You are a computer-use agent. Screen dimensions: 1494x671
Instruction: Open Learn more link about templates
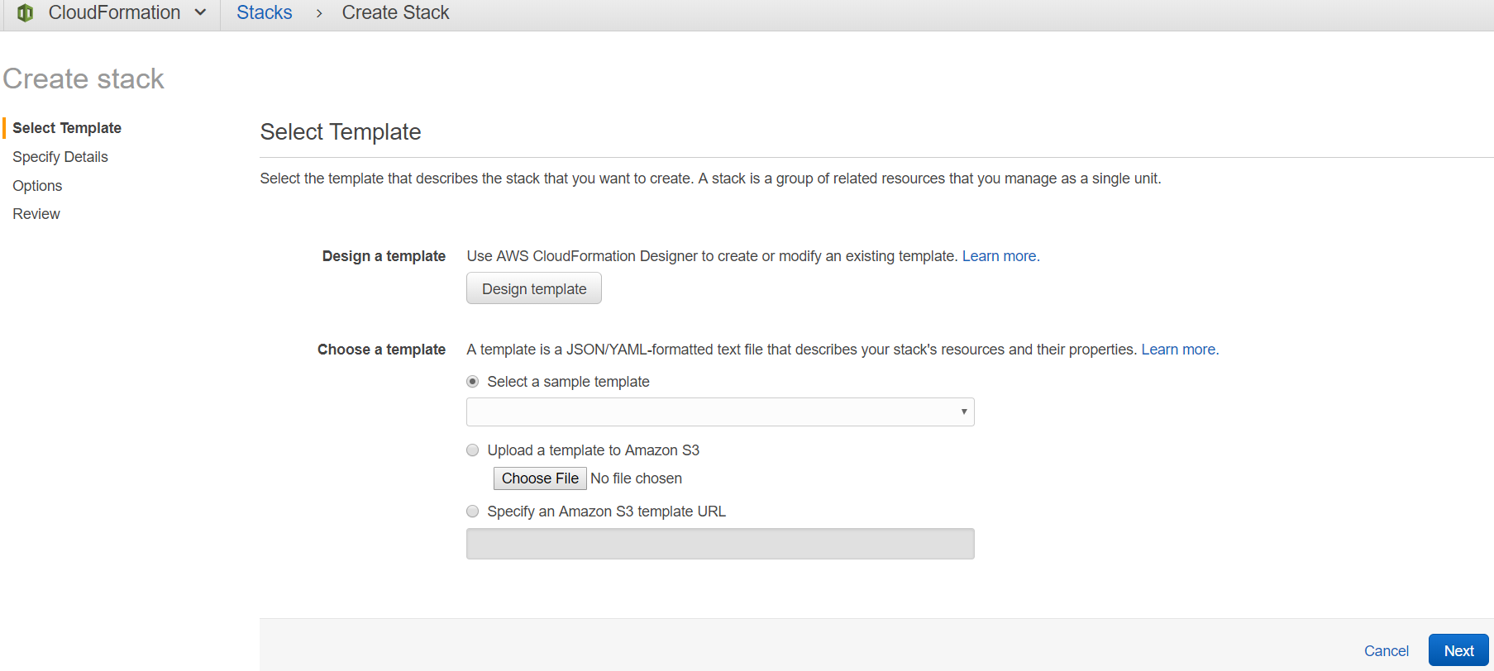point(1180,350)
